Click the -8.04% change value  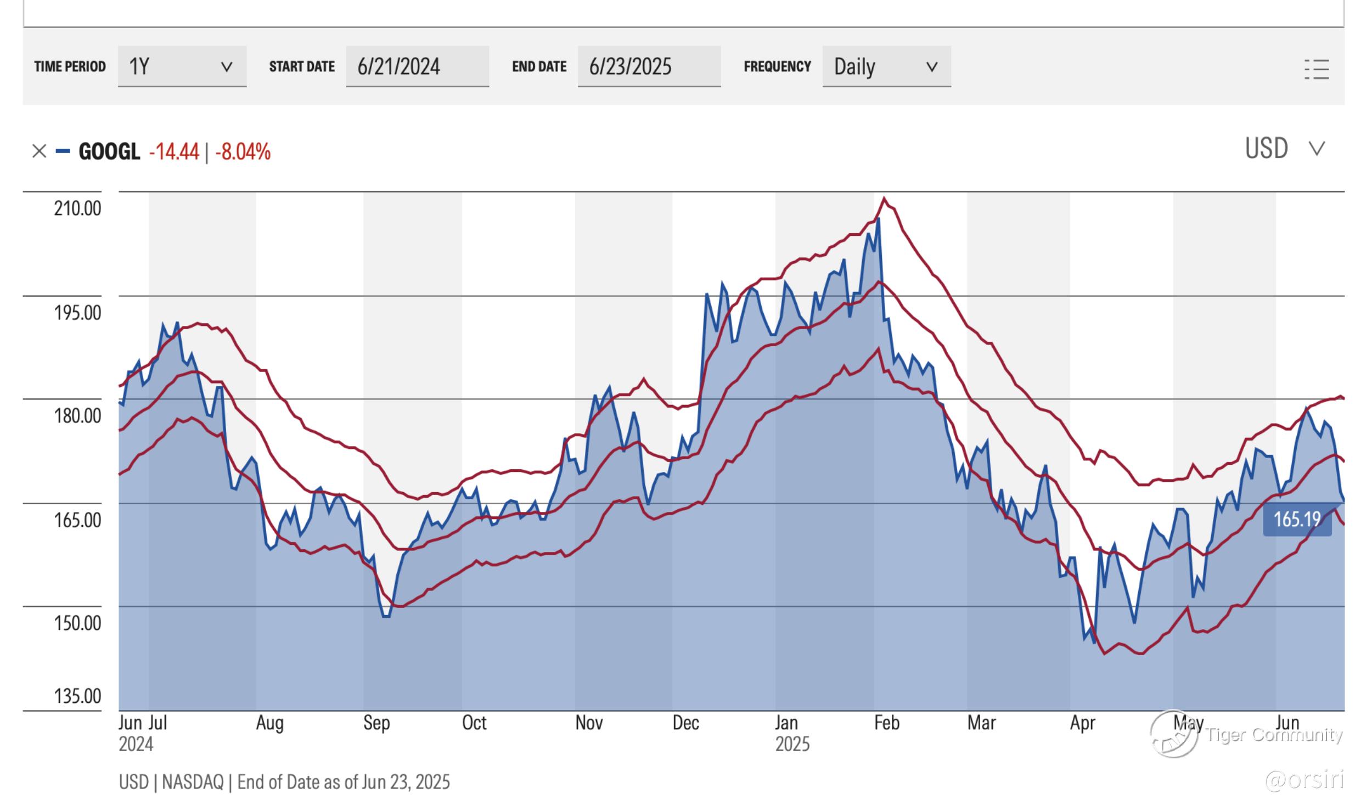(x=243, y=151)
